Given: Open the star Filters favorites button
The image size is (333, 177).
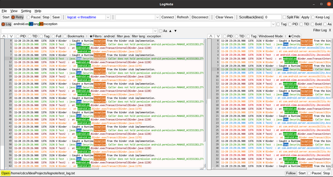Looking at the screenshot, I should (x=95, y=36).
